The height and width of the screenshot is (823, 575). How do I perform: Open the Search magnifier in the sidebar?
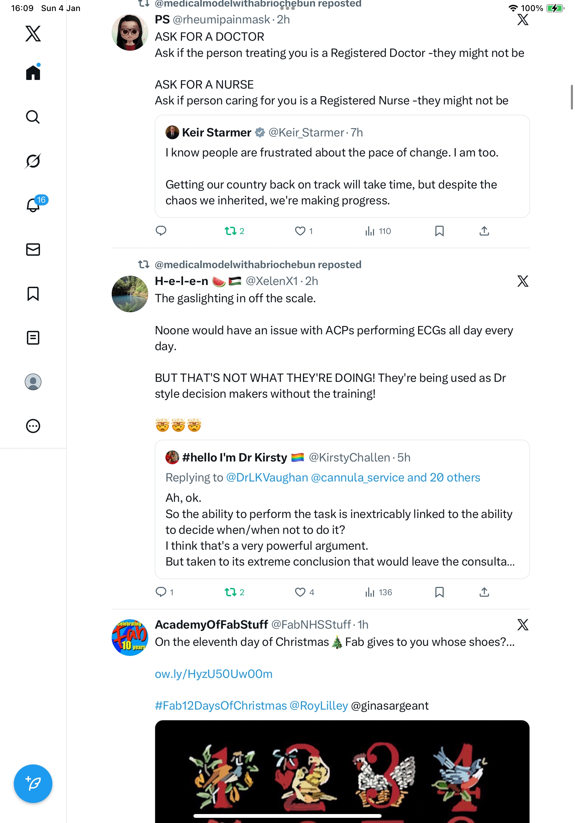(x=33, y=117)
